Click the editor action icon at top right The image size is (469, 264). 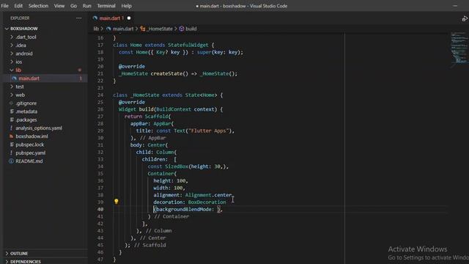(465, 18)
